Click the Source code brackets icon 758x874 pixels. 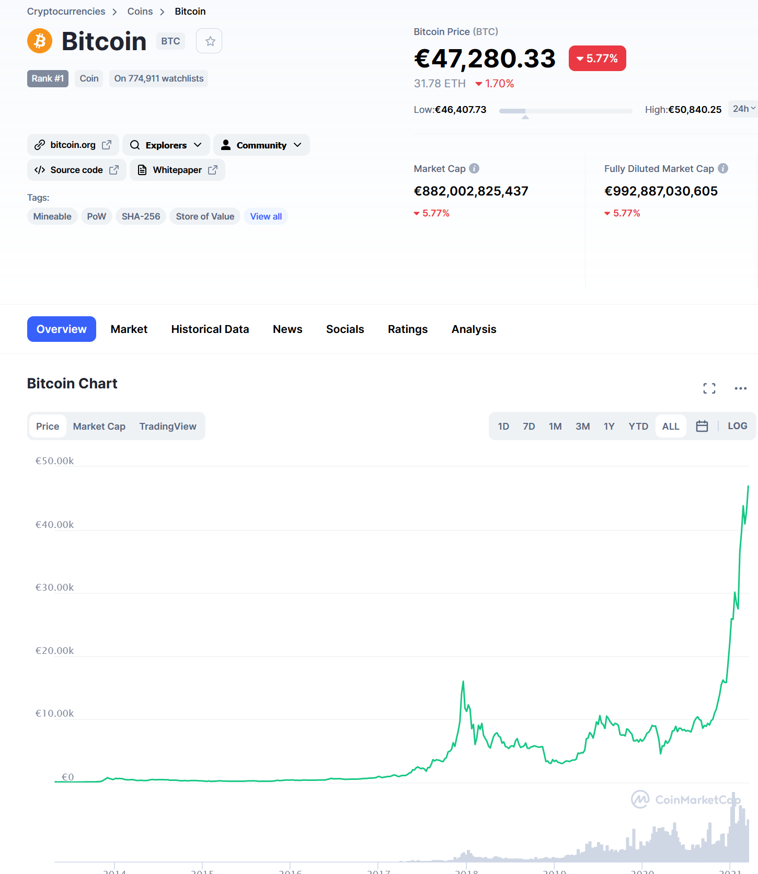[x=40, y=170]
